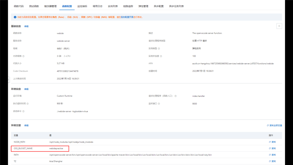Open the 函数代码 tab
Screen dimensions: 293x165
pyautogui.click(x=19, y=6)
